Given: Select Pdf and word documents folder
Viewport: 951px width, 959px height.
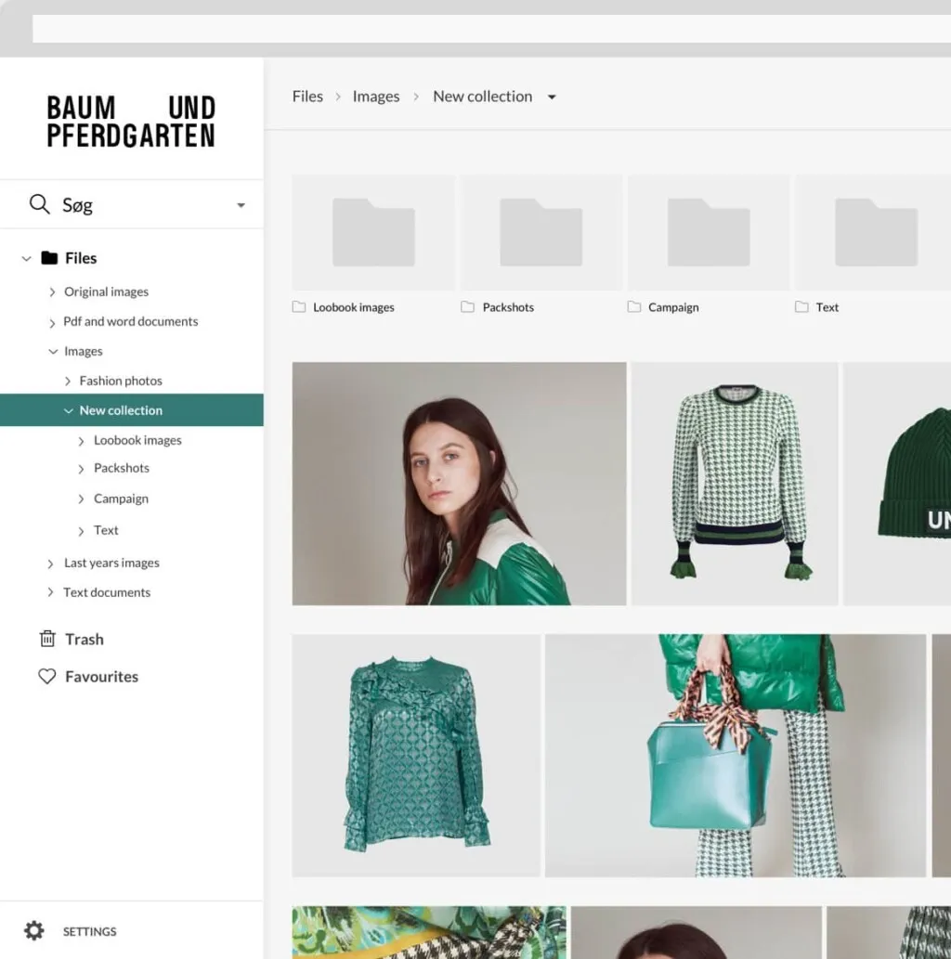Looking at the screenshot, I should (x=130, y=322).
